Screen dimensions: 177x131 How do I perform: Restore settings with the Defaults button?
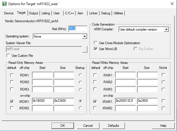[113, 126]
